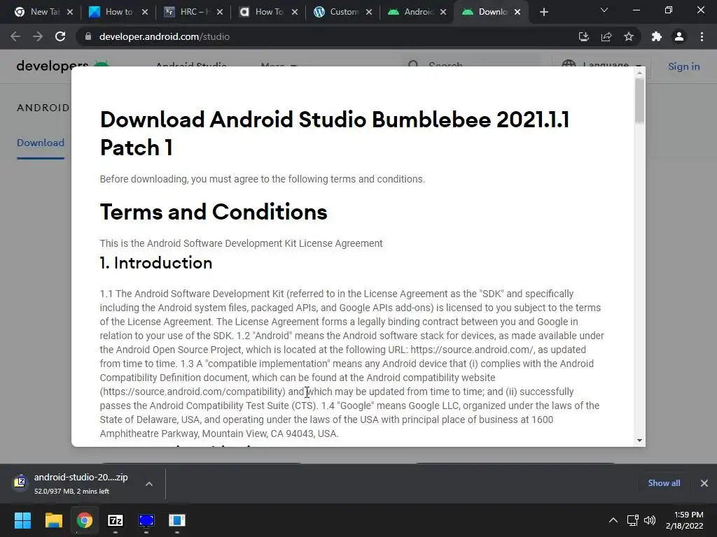Open the Chrome three-dot menu
This screenshot has width=717, height=537.
click(x=702, y=36)
